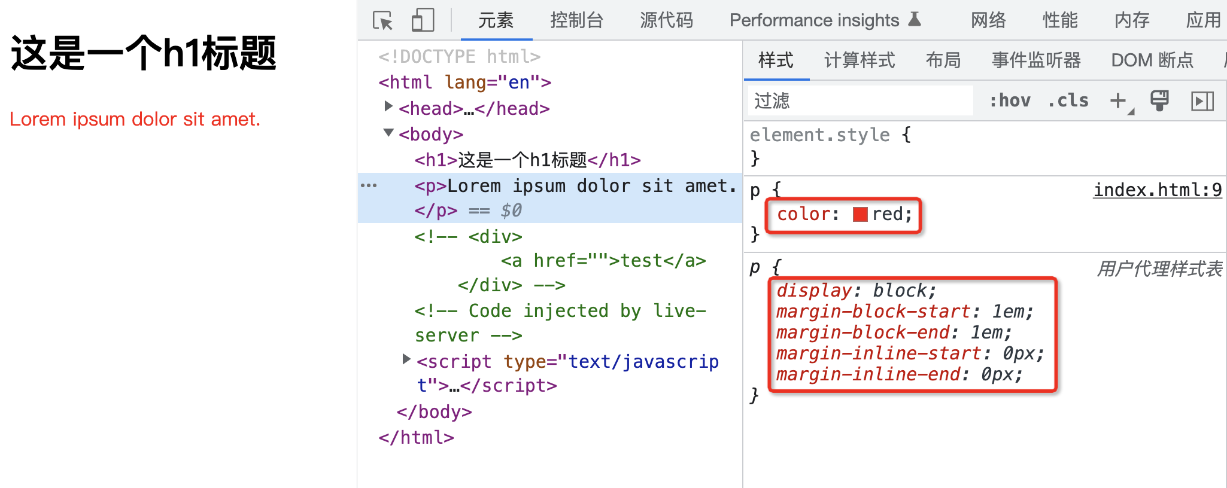Screen dimensions: 1227x488
Task: Click the three-dot menu beside selected element
Action: point(369,186)
